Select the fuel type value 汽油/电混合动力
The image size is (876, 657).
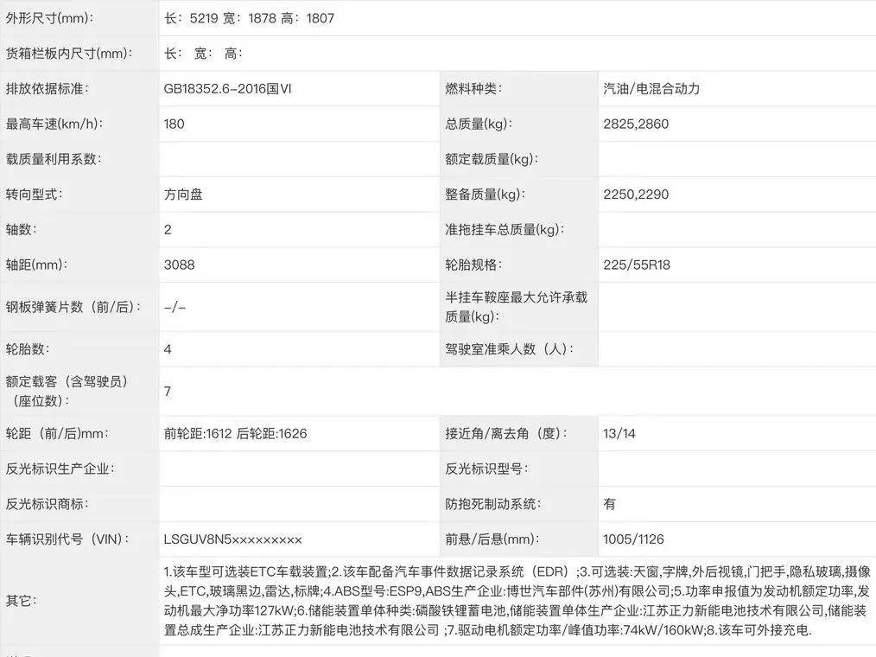click(651, 88)
